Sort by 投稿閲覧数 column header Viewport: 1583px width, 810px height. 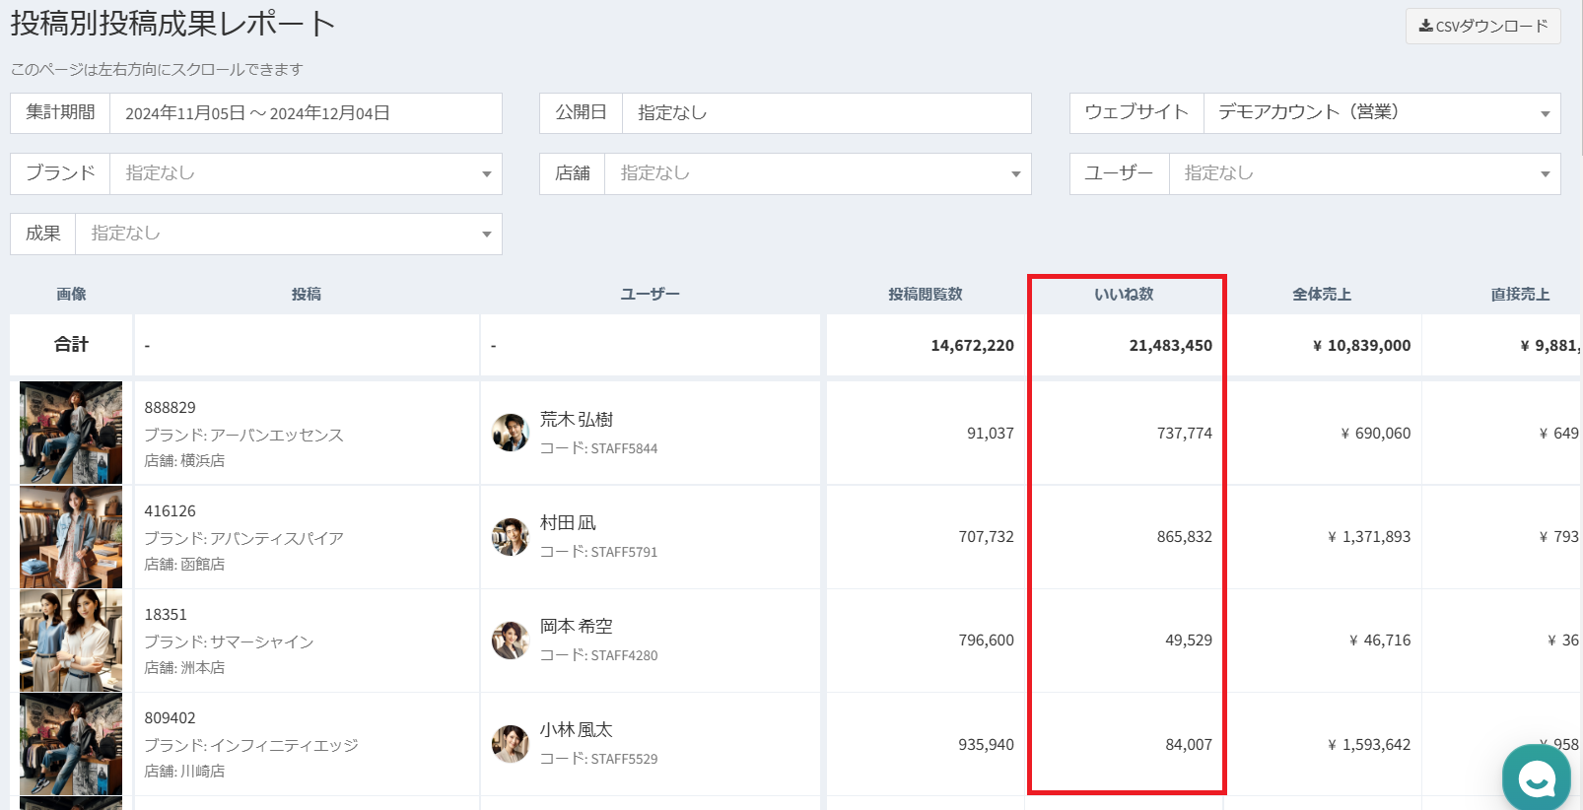(x=925, y=294)
